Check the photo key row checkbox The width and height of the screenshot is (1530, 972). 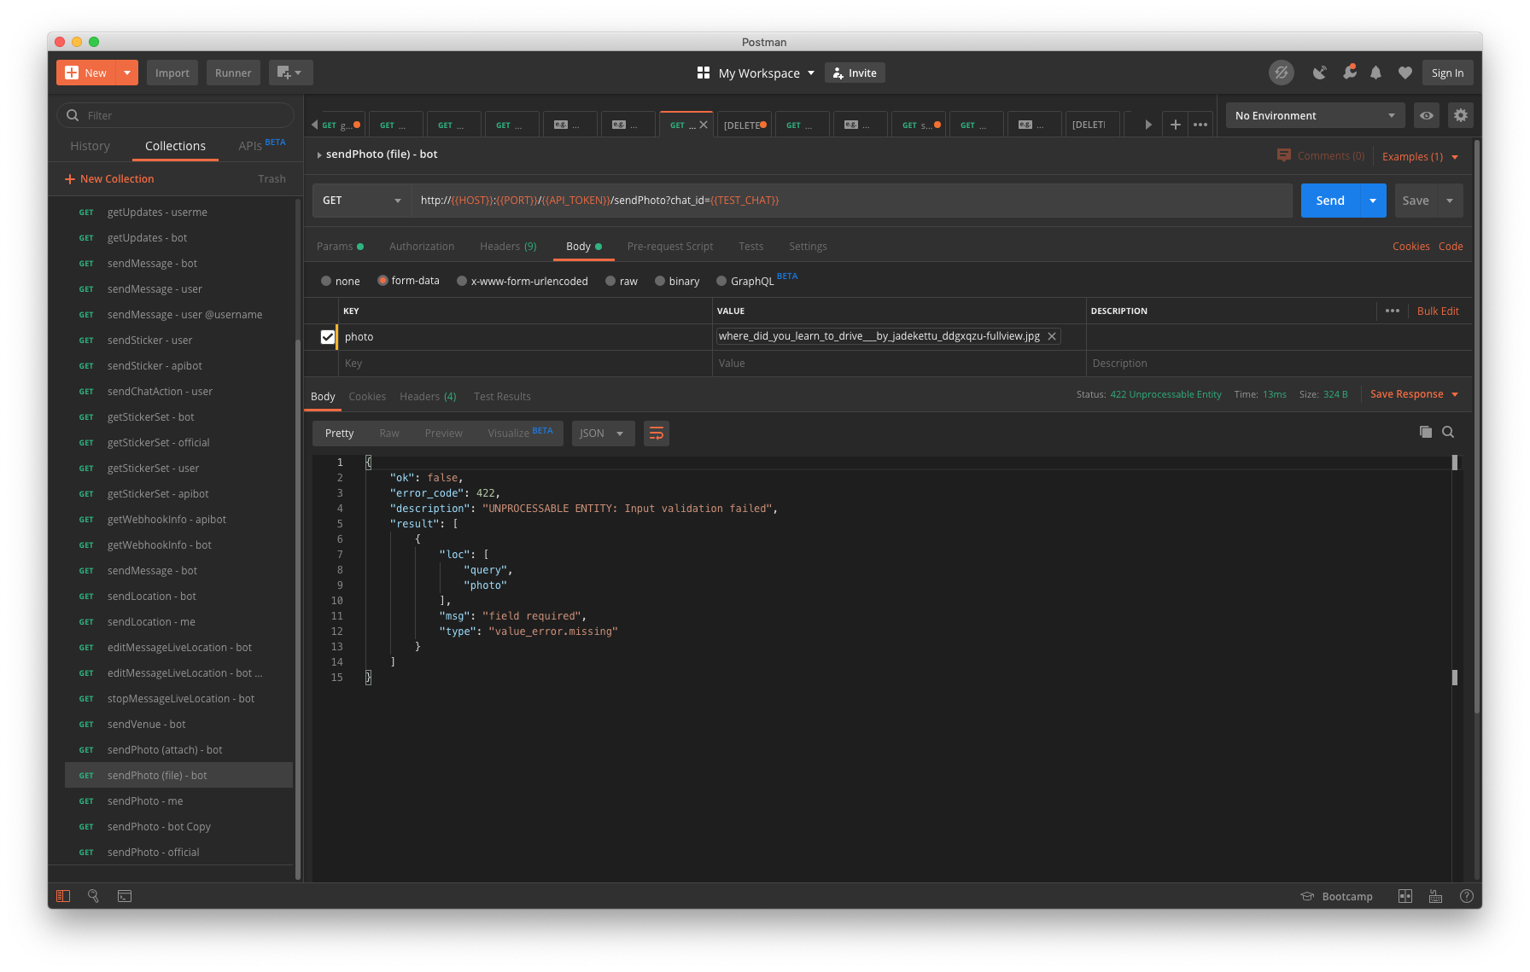(x=329, y=336)
